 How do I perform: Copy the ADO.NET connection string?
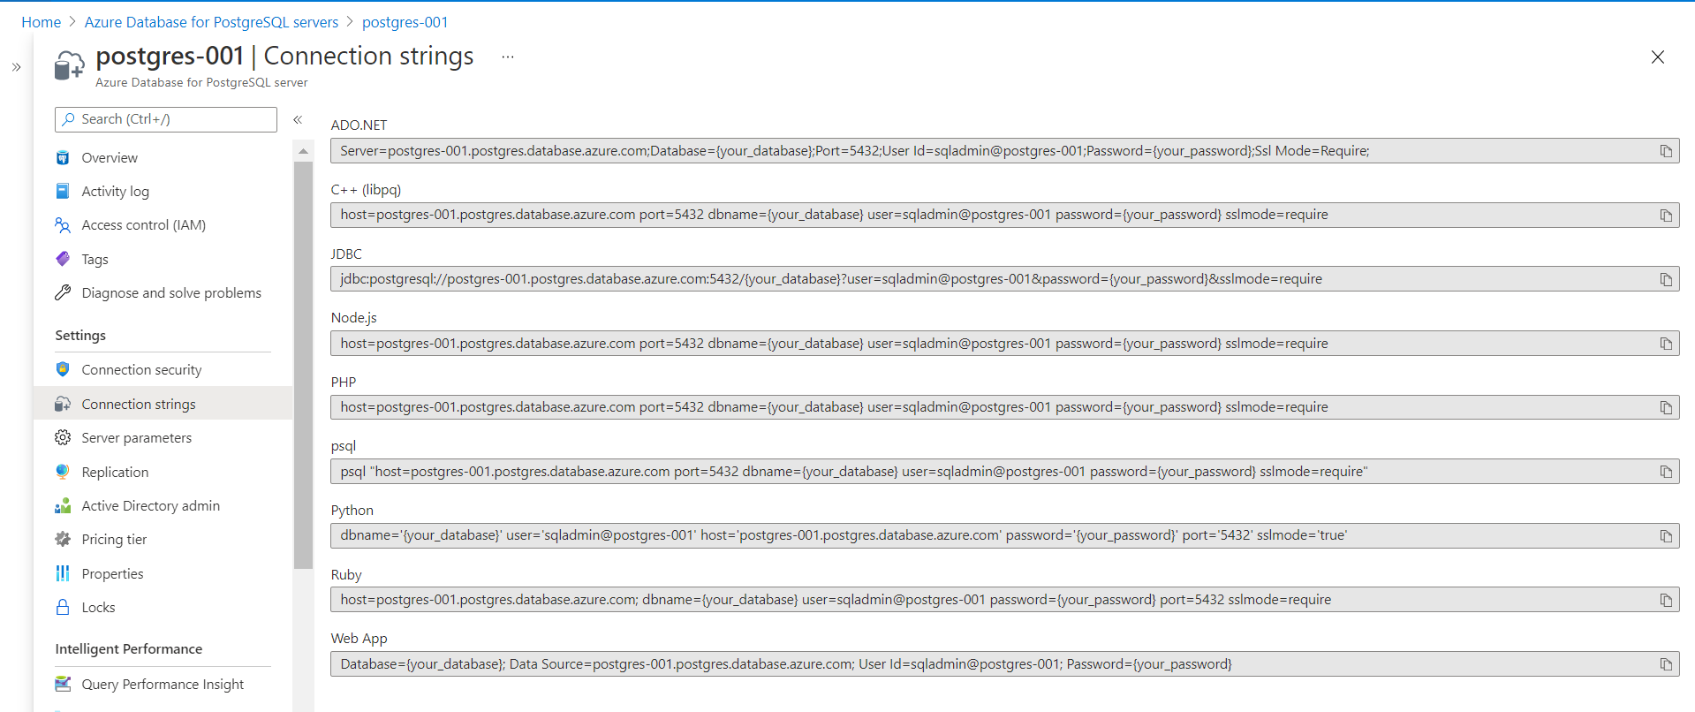tap(1666, 151)
